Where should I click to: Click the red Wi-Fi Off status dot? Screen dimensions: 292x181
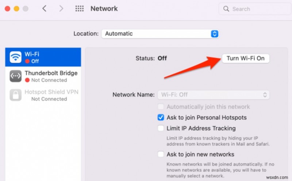click(x=27, y=61)
